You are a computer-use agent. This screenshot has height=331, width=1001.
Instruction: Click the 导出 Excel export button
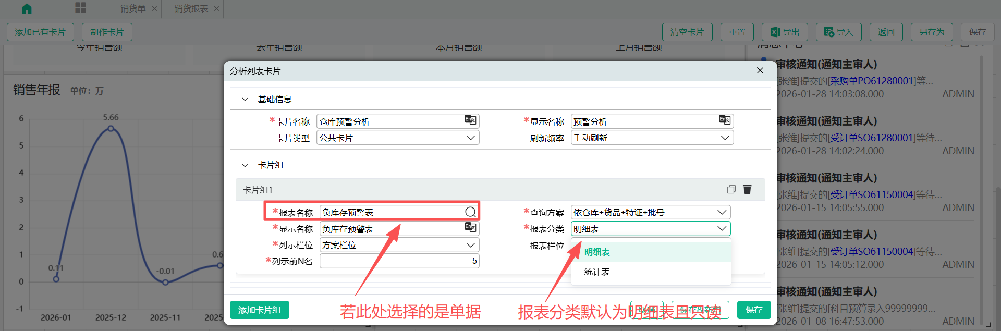[x=785, y=32]
